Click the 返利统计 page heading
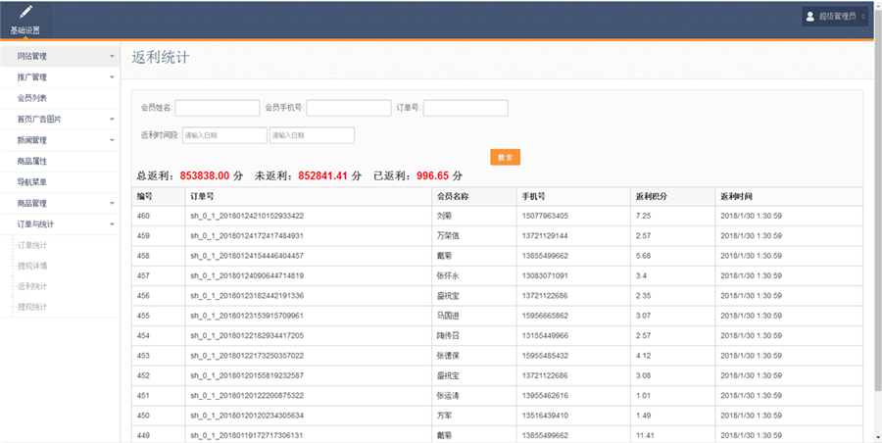 [x=161, y=58]
